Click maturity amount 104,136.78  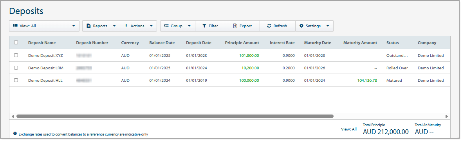(367, 80)
